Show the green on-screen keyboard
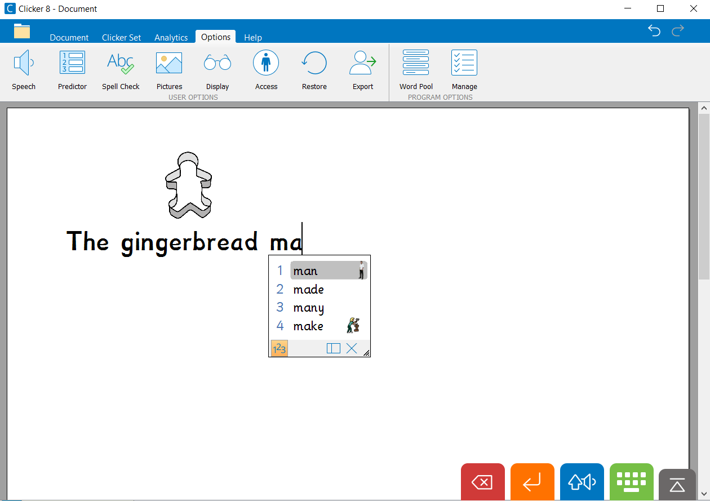Screen dimensions: 710x501 [x=631, y=482]
